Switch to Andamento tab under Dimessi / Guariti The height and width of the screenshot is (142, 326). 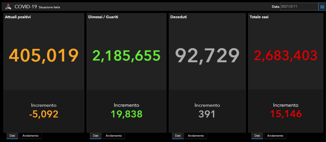(x=114, y=136)
